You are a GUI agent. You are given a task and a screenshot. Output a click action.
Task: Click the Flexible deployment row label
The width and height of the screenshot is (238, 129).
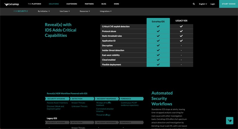pyautogui.click(x=111, y=64)
